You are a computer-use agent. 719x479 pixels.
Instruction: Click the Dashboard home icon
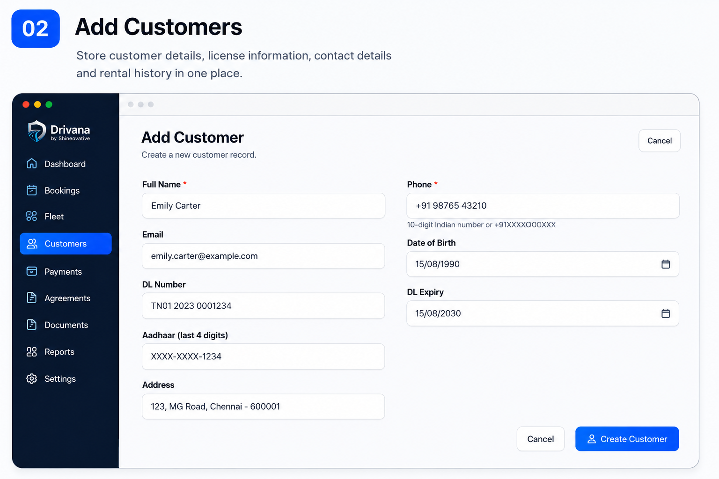[32, 164]
